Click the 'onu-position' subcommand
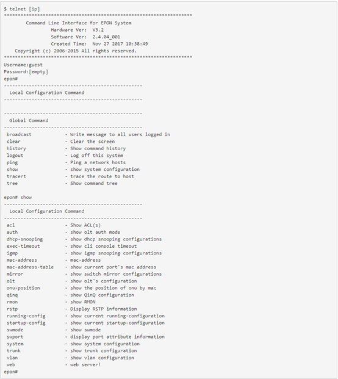Image resolution: width=338 pixels, height=379 pixels. pos(23,288)
